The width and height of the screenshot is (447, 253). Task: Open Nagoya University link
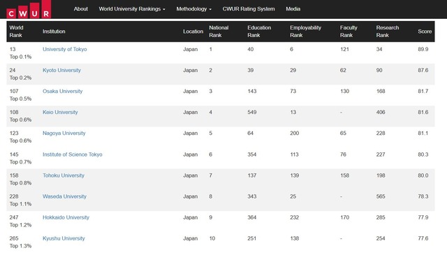(64, 133)
